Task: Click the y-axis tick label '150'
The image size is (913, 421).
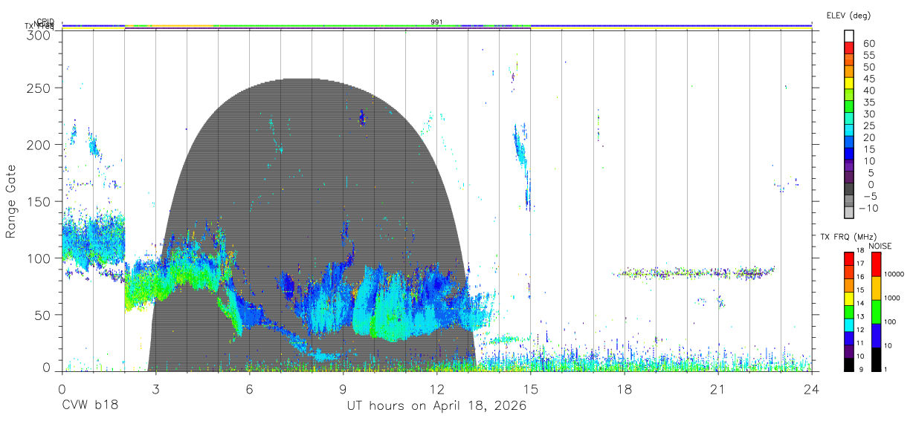Action: point(39,202)
